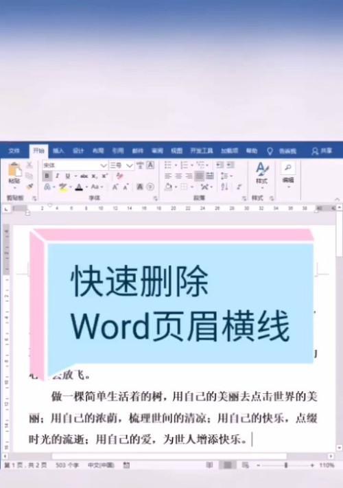Collapse the ribbon with the chevron
The image size is (343, 488).
pos(337,199)
